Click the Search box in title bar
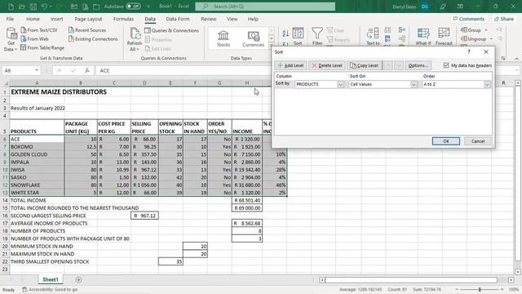 tap(265, 7)
